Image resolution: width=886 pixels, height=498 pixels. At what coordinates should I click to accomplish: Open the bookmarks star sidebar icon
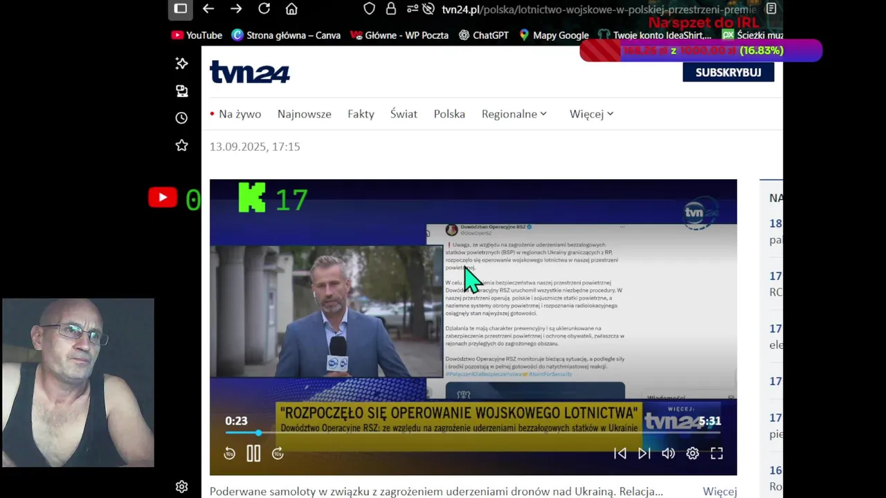click(181, 145)
